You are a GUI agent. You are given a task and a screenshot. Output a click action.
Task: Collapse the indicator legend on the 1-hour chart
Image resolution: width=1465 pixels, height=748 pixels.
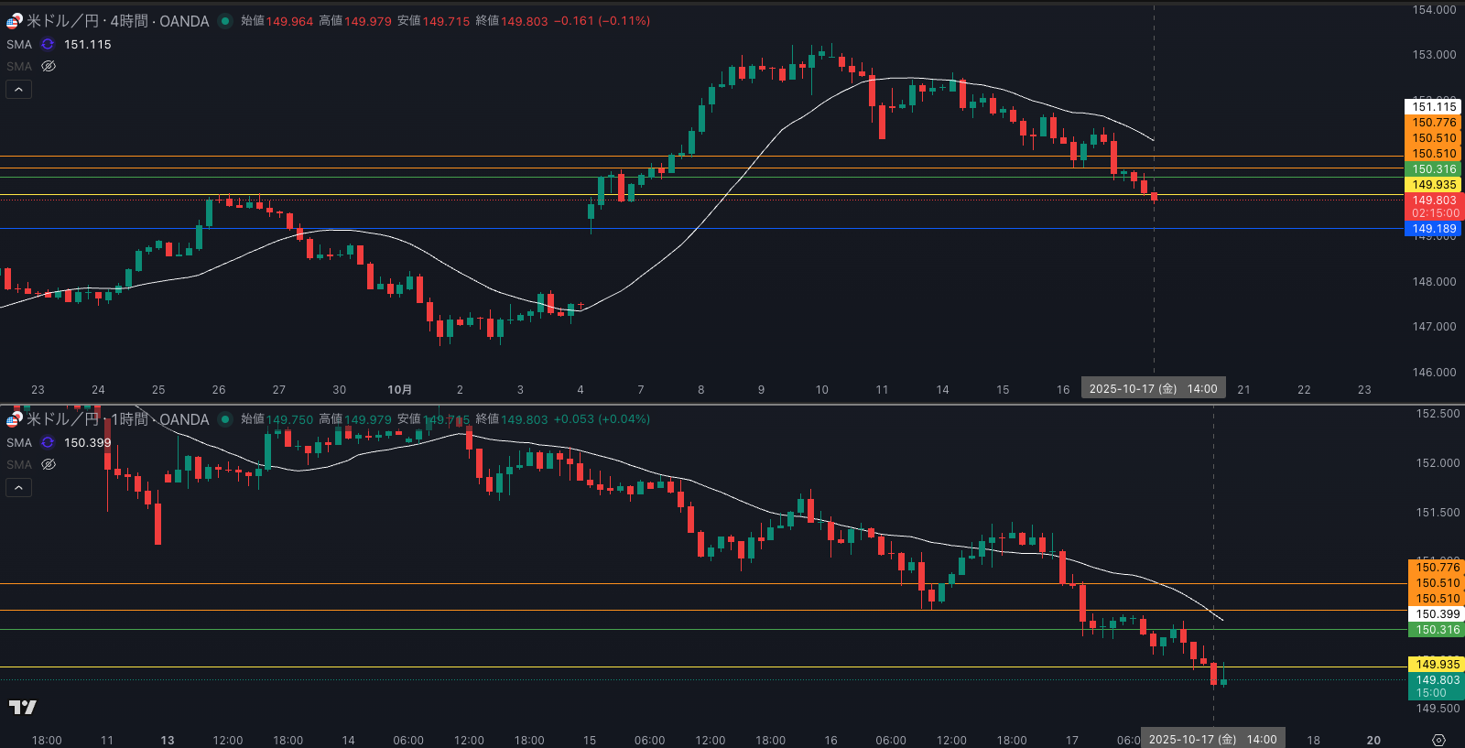click(19, 487)
